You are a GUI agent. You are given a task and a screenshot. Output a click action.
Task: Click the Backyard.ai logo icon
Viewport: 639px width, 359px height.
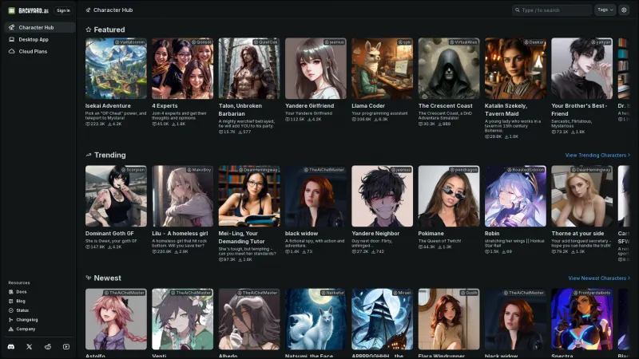pyautogui.click(x=12, y=10)
